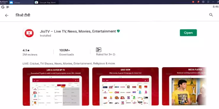Click the जिओ टीवी search query text
The height and width of the screenshot is (109, 219).
click(x=23, y=15)
